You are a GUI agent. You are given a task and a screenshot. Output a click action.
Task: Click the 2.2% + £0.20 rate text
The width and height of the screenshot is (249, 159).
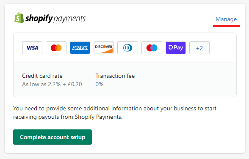(65, 84)
